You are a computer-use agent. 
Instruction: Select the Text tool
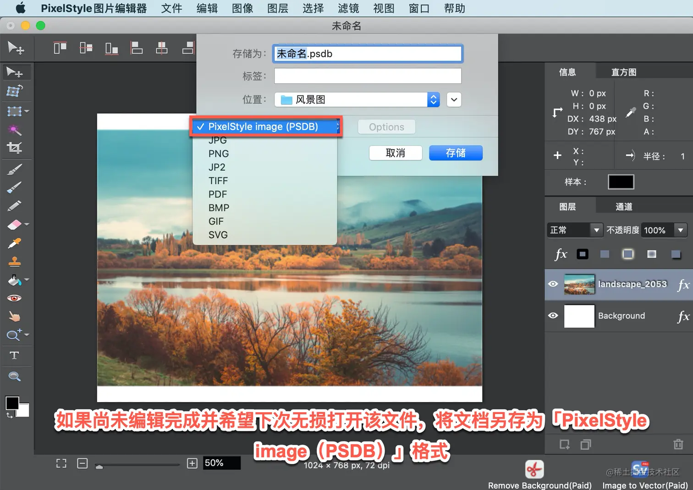point(14,355)
